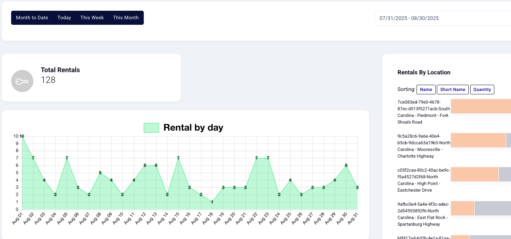Toggle the Rental by day legend swatch
Viewport: 511px width, 239px height.
151,128
